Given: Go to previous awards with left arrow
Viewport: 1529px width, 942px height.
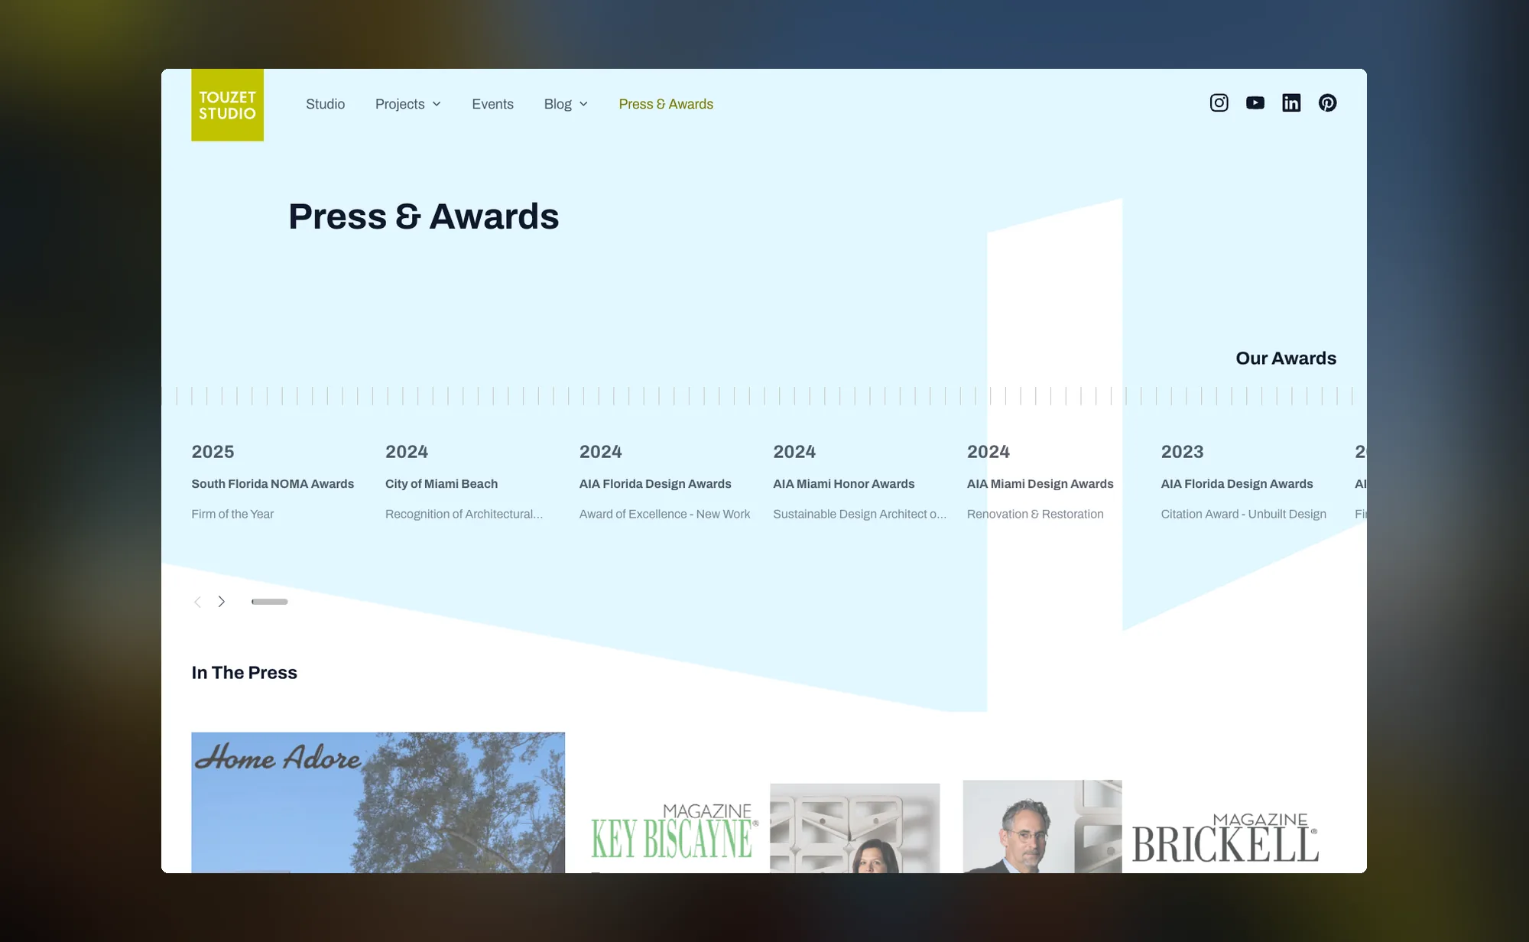Looking at the screenshot, I should point(197,602).
